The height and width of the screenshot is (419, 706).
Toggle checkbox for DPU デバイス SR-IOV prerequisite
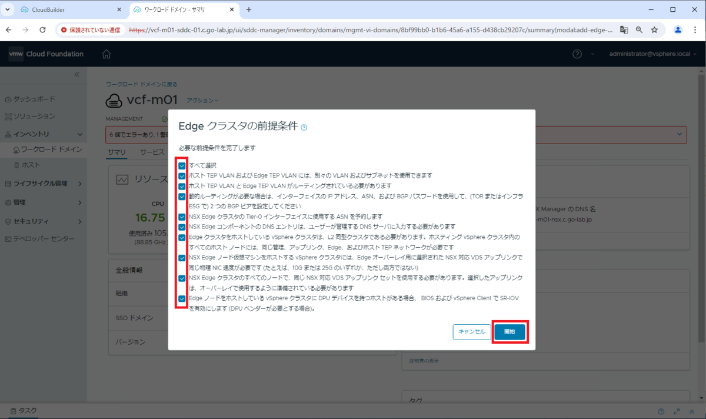point(182,298)
